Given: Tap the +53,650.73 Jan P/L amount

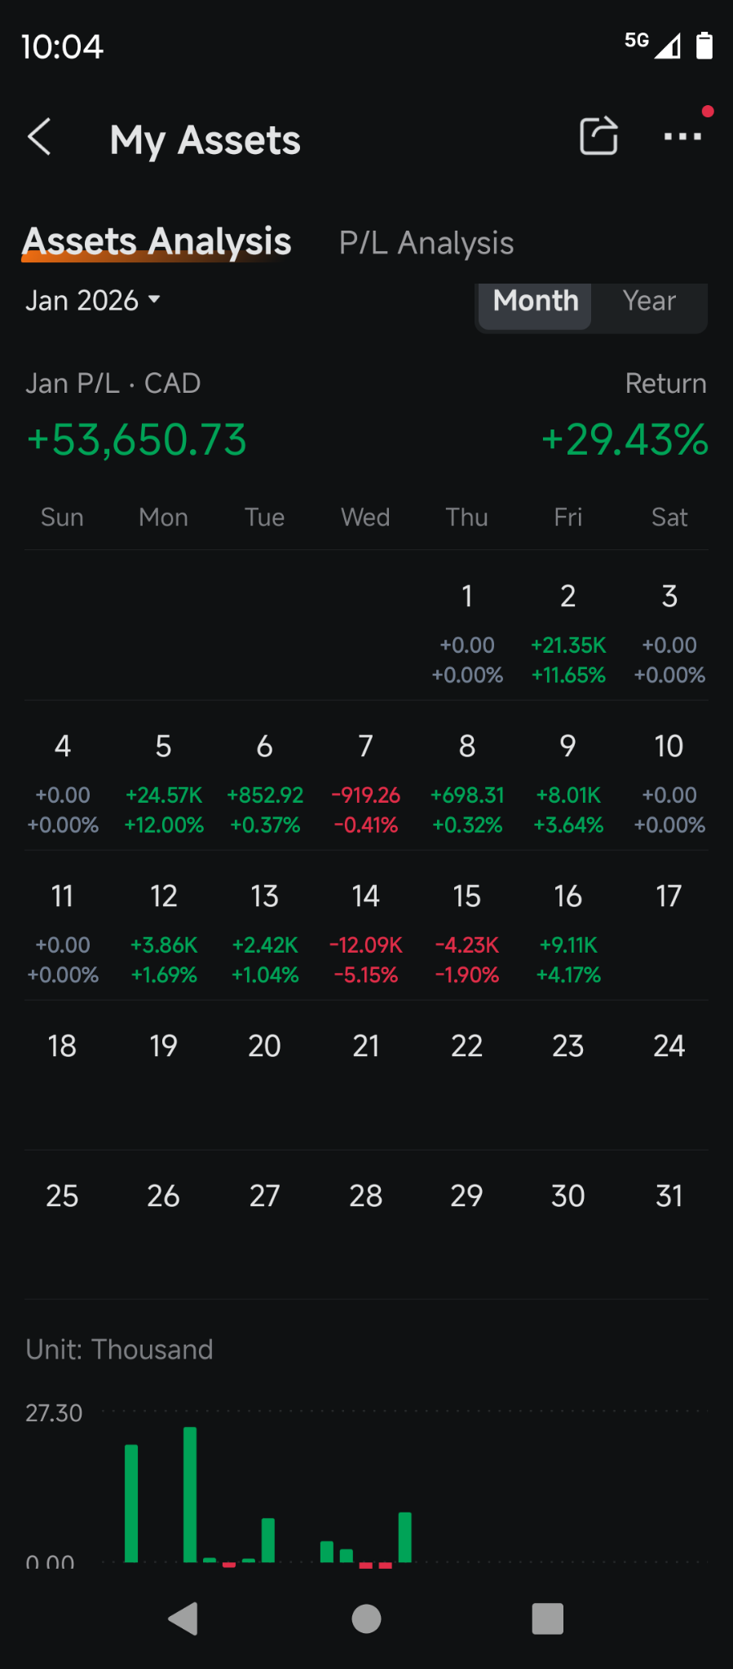Looking at the screenshot, I should pyautogui.click(x=137, y=440).
